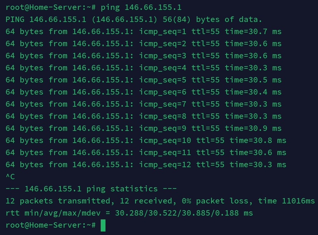The width and height of the screenshot is (318, 235).
Task: Click the icmp_seq=11 output line
Action: coord(146,153)
